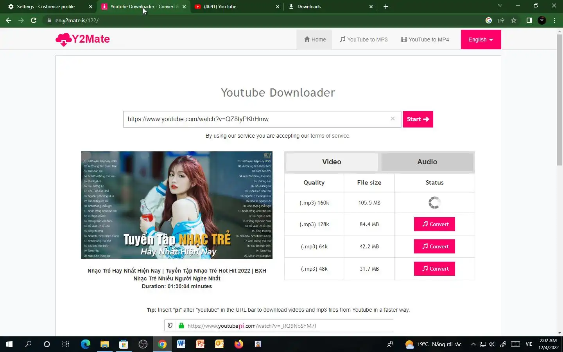Click the browser forward arrow
Image resolution: width=563 pixels, height=352 pixels.
coord(21,20)
